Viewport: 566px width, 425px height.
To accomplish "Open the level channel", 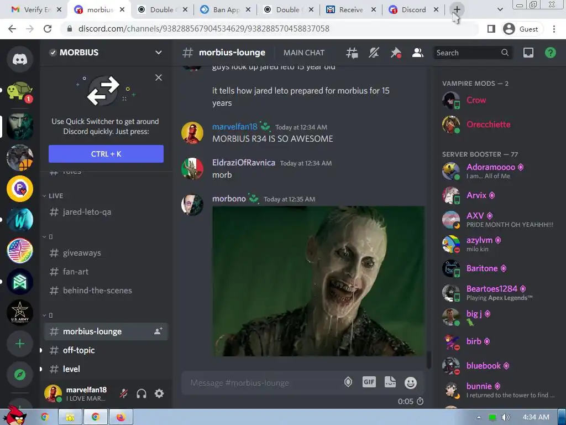I will (106, 369).
